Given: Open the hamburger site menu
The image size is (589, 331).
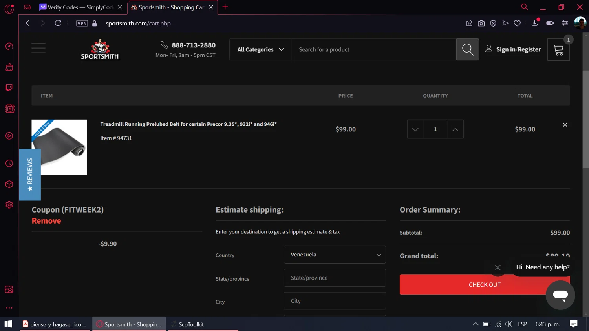Looking at the screenshot, I should tap(38, 48).
